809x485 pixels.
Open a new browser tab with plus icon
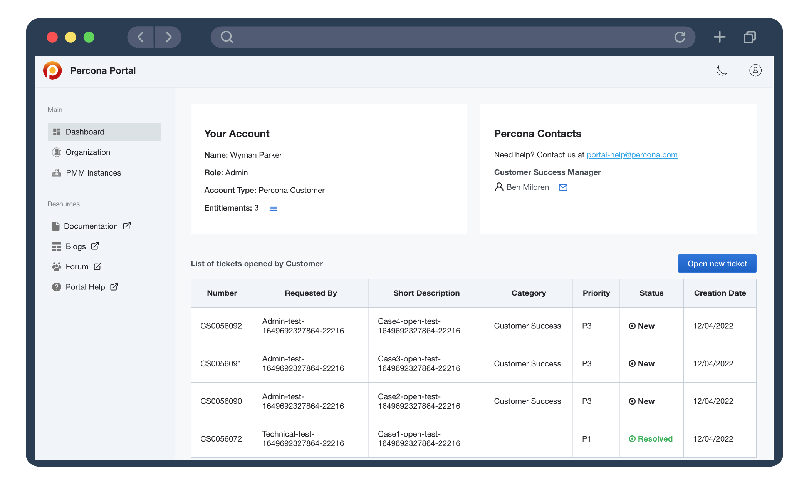tap(720, 37)
